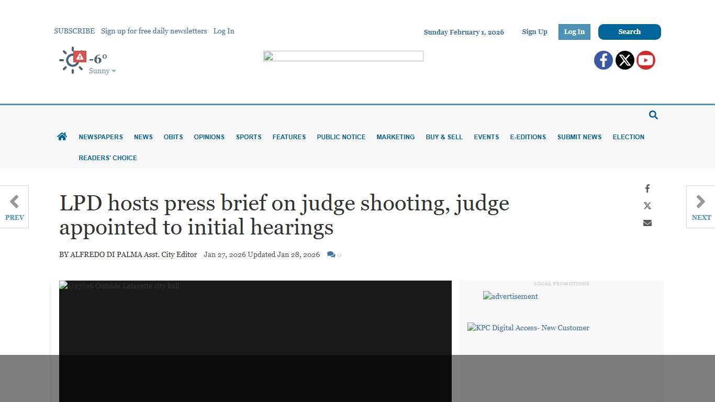Select the home icon in the navigation bar
This screenshot has width=715, height=402.
click(x=62, y=136)
